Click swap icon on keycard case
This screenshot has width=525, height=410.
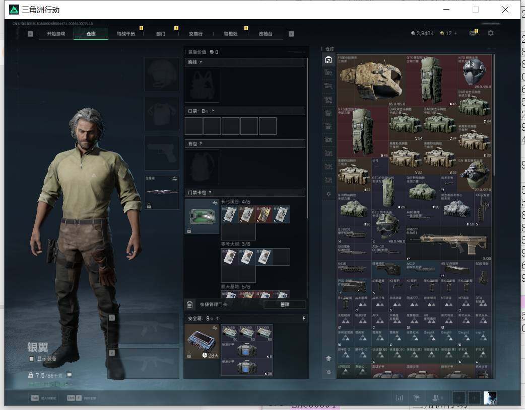click(x=215, y=203)
